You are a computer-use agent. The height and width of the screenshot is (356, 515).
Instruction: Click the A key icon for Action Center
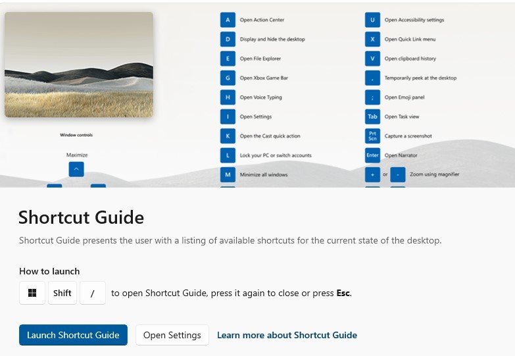coord(228,20)
